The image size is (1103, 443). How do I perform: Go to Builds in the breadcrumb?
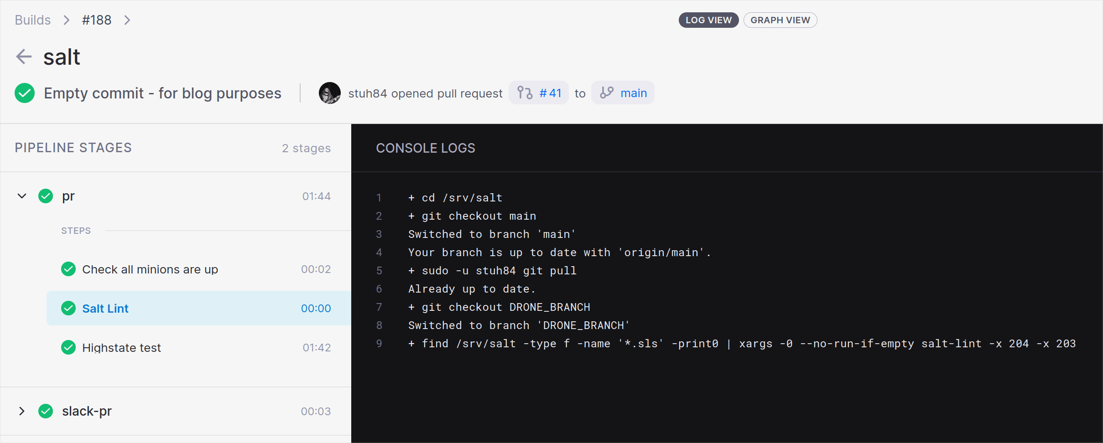[x=33, y=20]
